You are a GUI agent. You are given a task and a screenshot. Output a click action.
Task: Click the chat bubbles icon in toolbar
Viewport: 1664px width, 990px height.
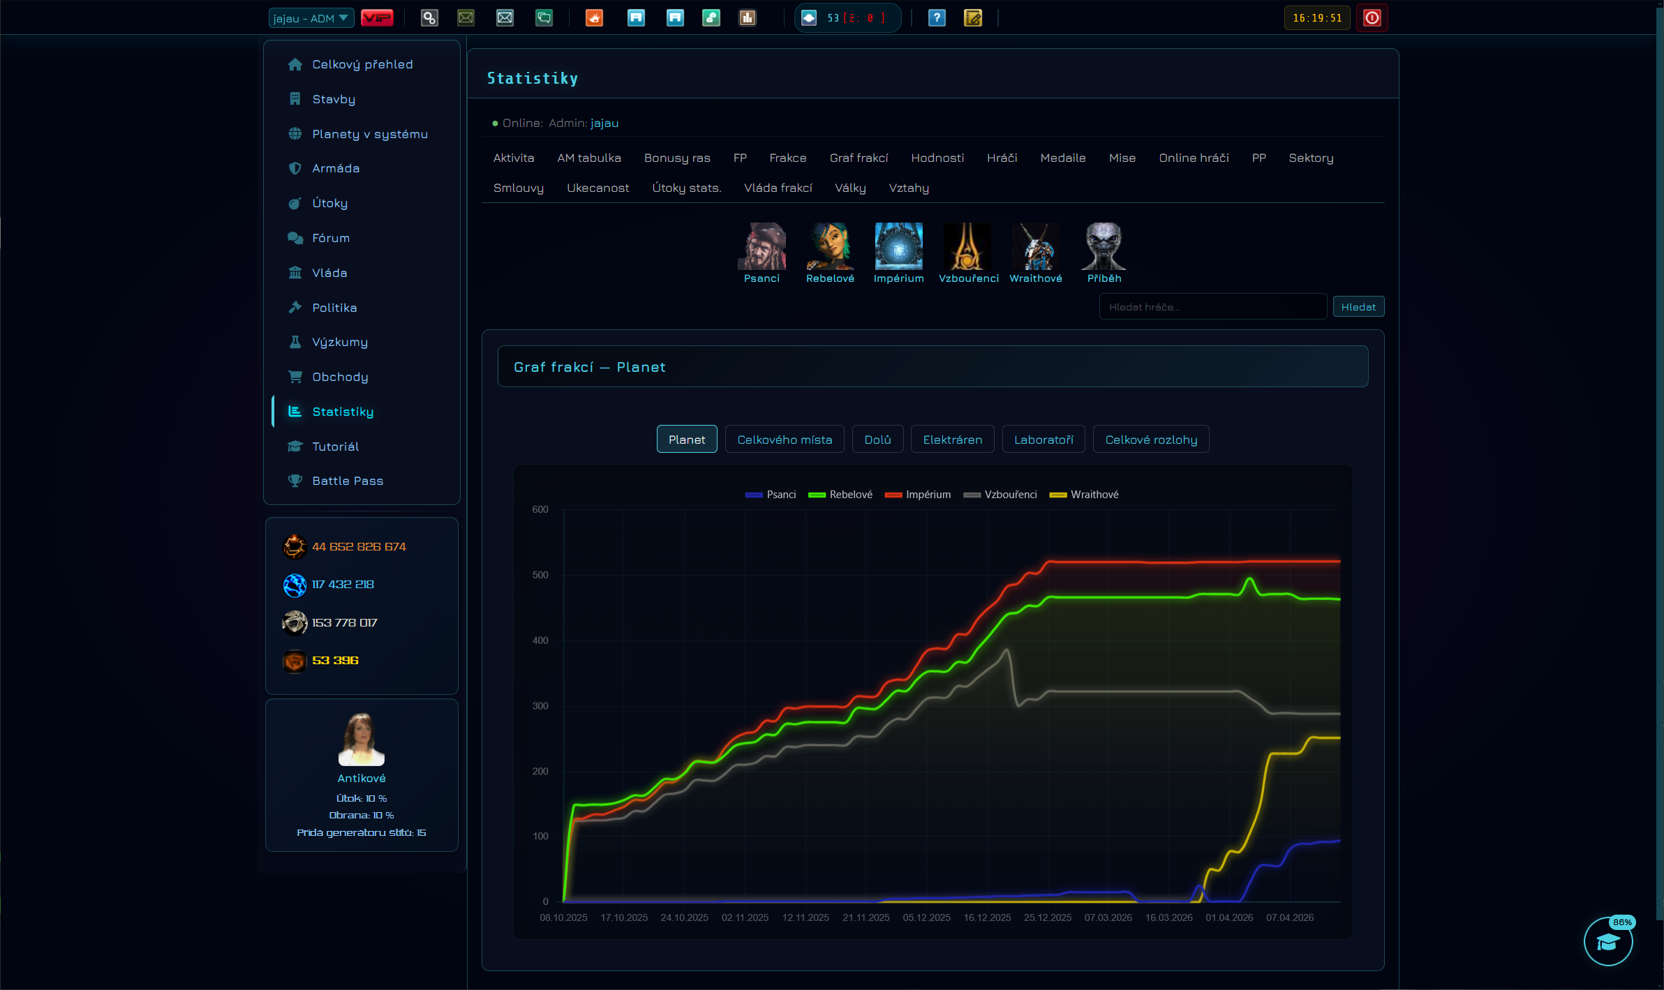coord(544,18)
